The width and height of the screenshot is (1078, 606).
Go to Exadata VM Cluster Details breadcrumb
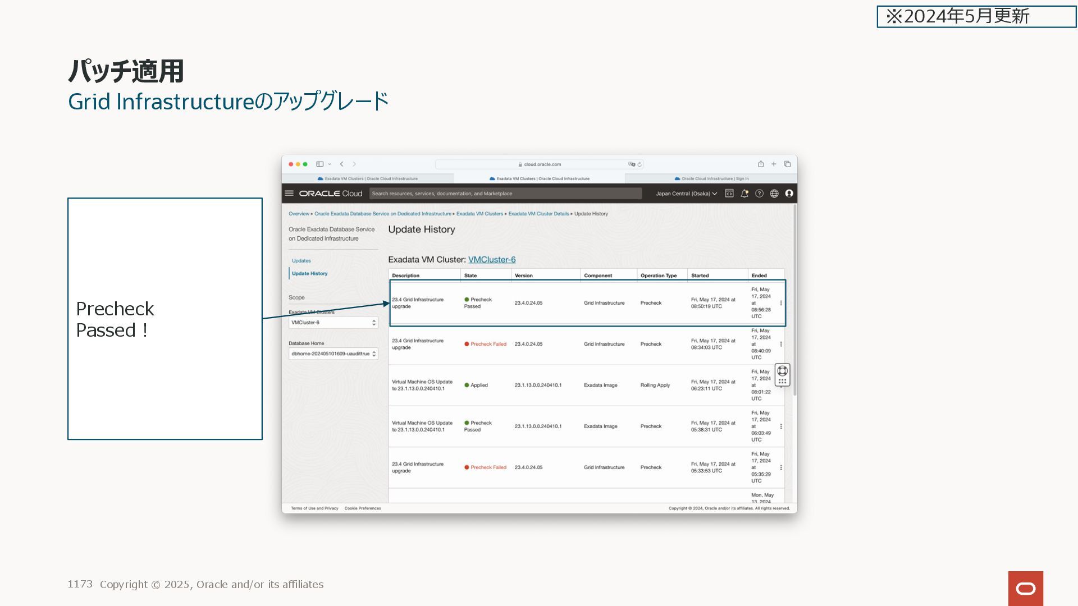tap(538, 214)
